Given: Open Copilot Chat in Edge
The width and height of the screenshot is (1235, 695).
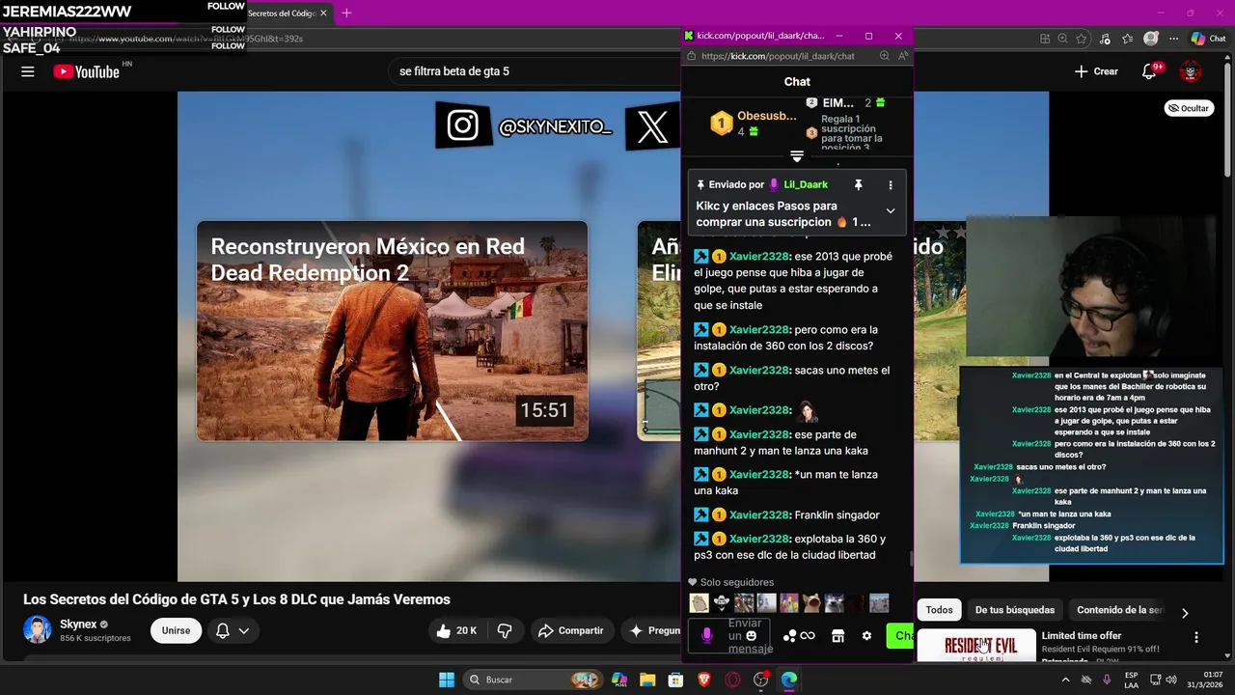Looking at the screenshot, I should [1208, 39].
